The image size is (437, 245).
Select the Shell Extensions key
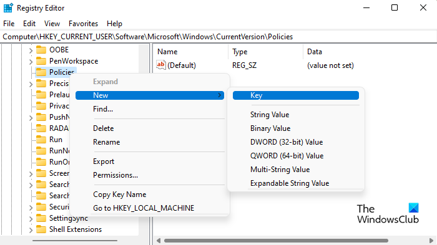76,229
